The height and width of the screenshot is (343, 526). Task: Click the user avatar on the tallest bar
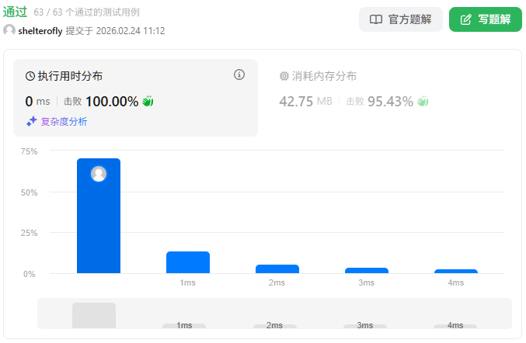99,174
